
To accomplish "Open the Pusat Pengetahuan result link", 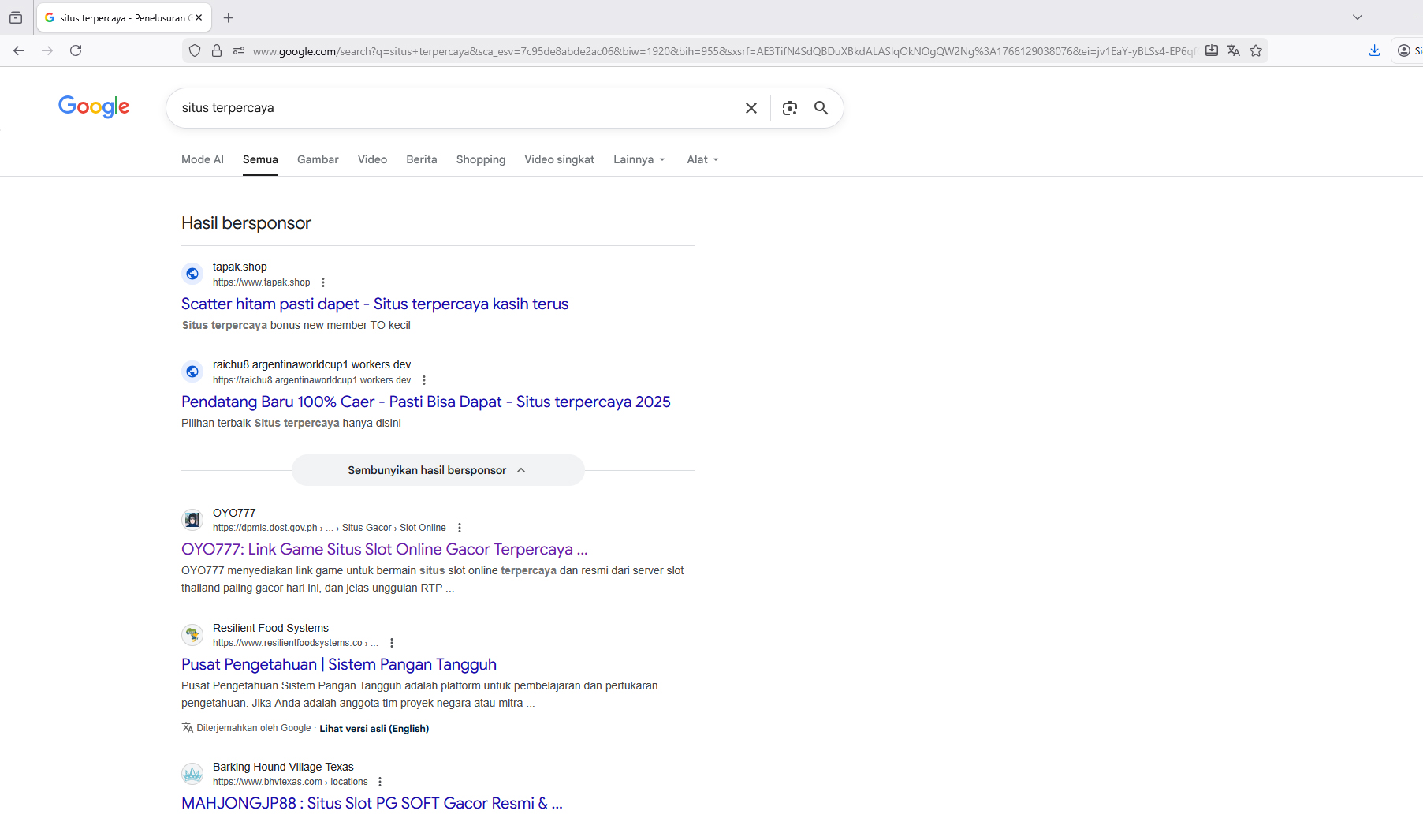I will (x=339, y=664).
